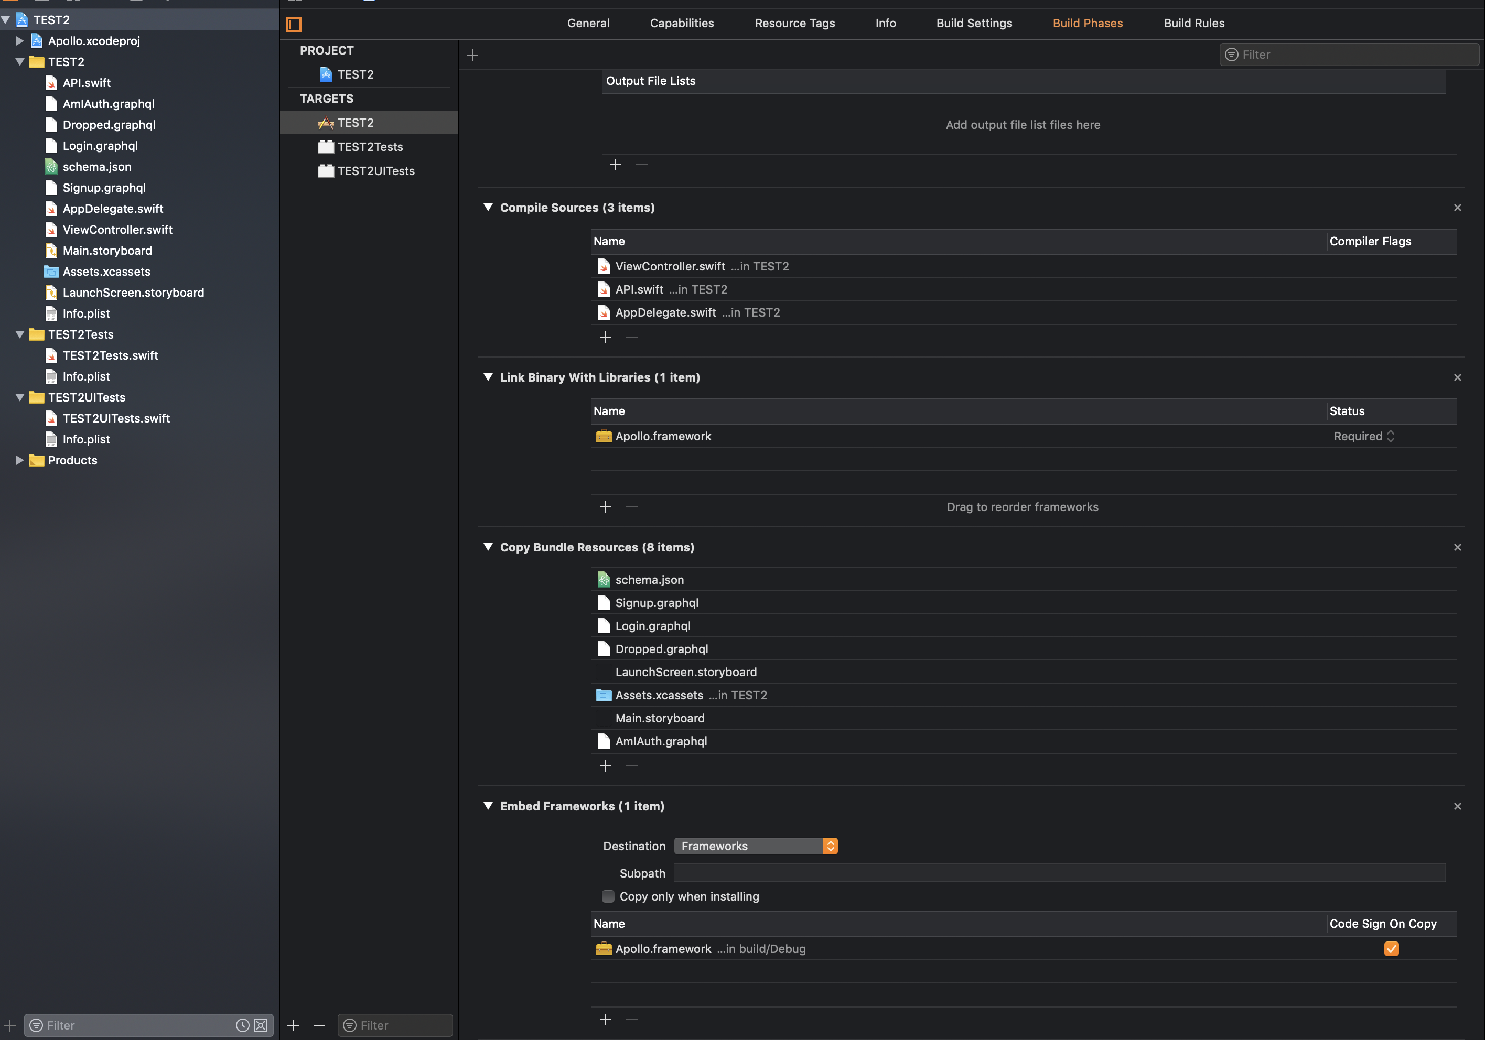
Task: Select the Apollo.framework icon in Link Binary
Action: (604, 436)
